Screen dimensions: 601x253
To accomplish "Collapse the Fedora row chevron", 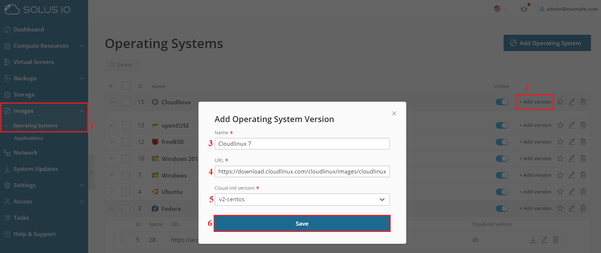I will (111, 209).
